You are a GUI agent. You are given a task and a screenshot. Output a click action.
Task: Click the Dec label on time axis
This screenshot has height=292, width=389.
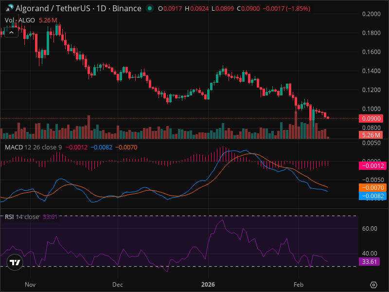118,285
